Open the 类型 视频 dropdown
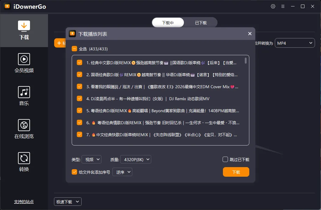The image size is (321, 210). click(x=91, y=159)
